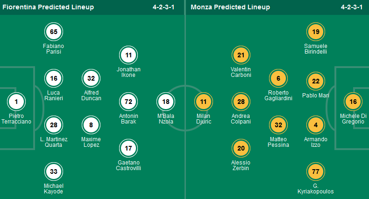This screenshot has width=369, height=199.
Task: Open the Monza Predicted Lineup header
Action: tap(230, 7)
